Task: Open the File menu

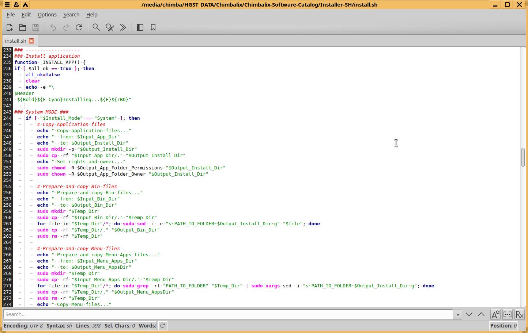Action: click(11, 15)
